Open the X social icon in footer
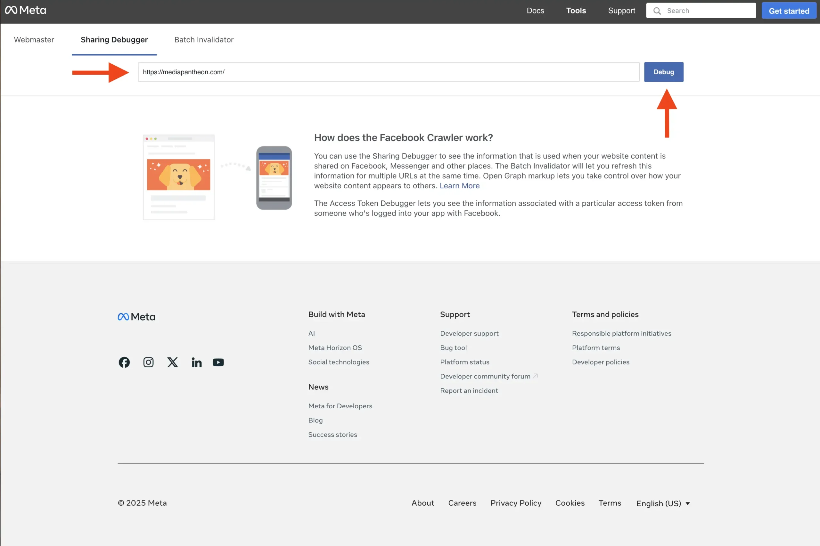The width and height of the screenshot is (820, 546). pos(172,362)
